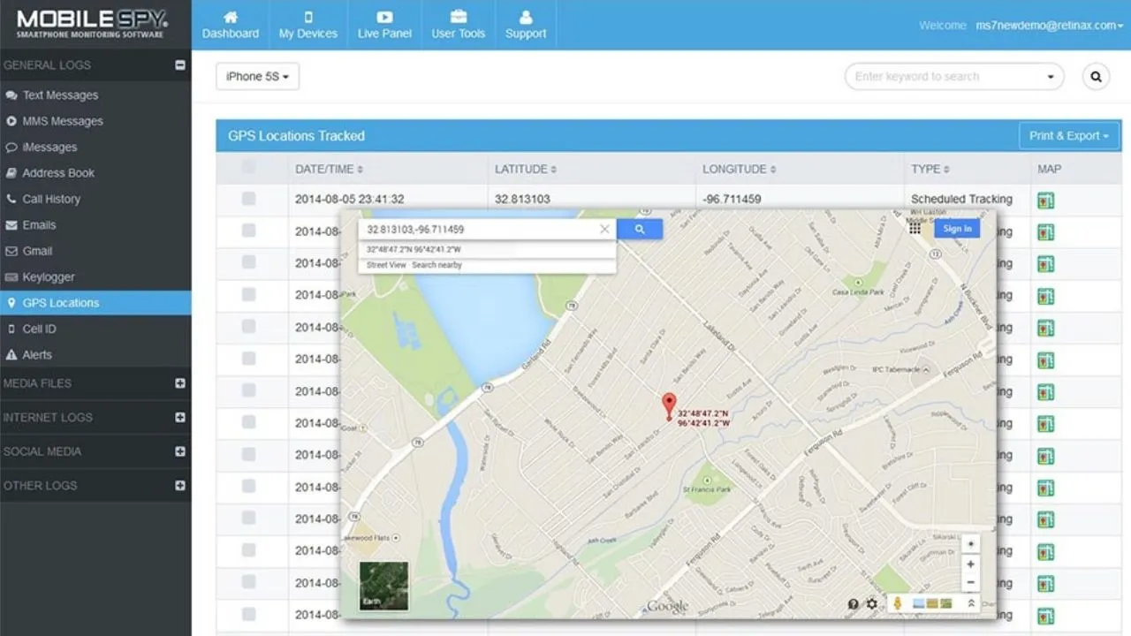Image resolution: width=1131 pixels, height=636 pixels.
Task: Click the red location pin marker
Action: [669, 406]
